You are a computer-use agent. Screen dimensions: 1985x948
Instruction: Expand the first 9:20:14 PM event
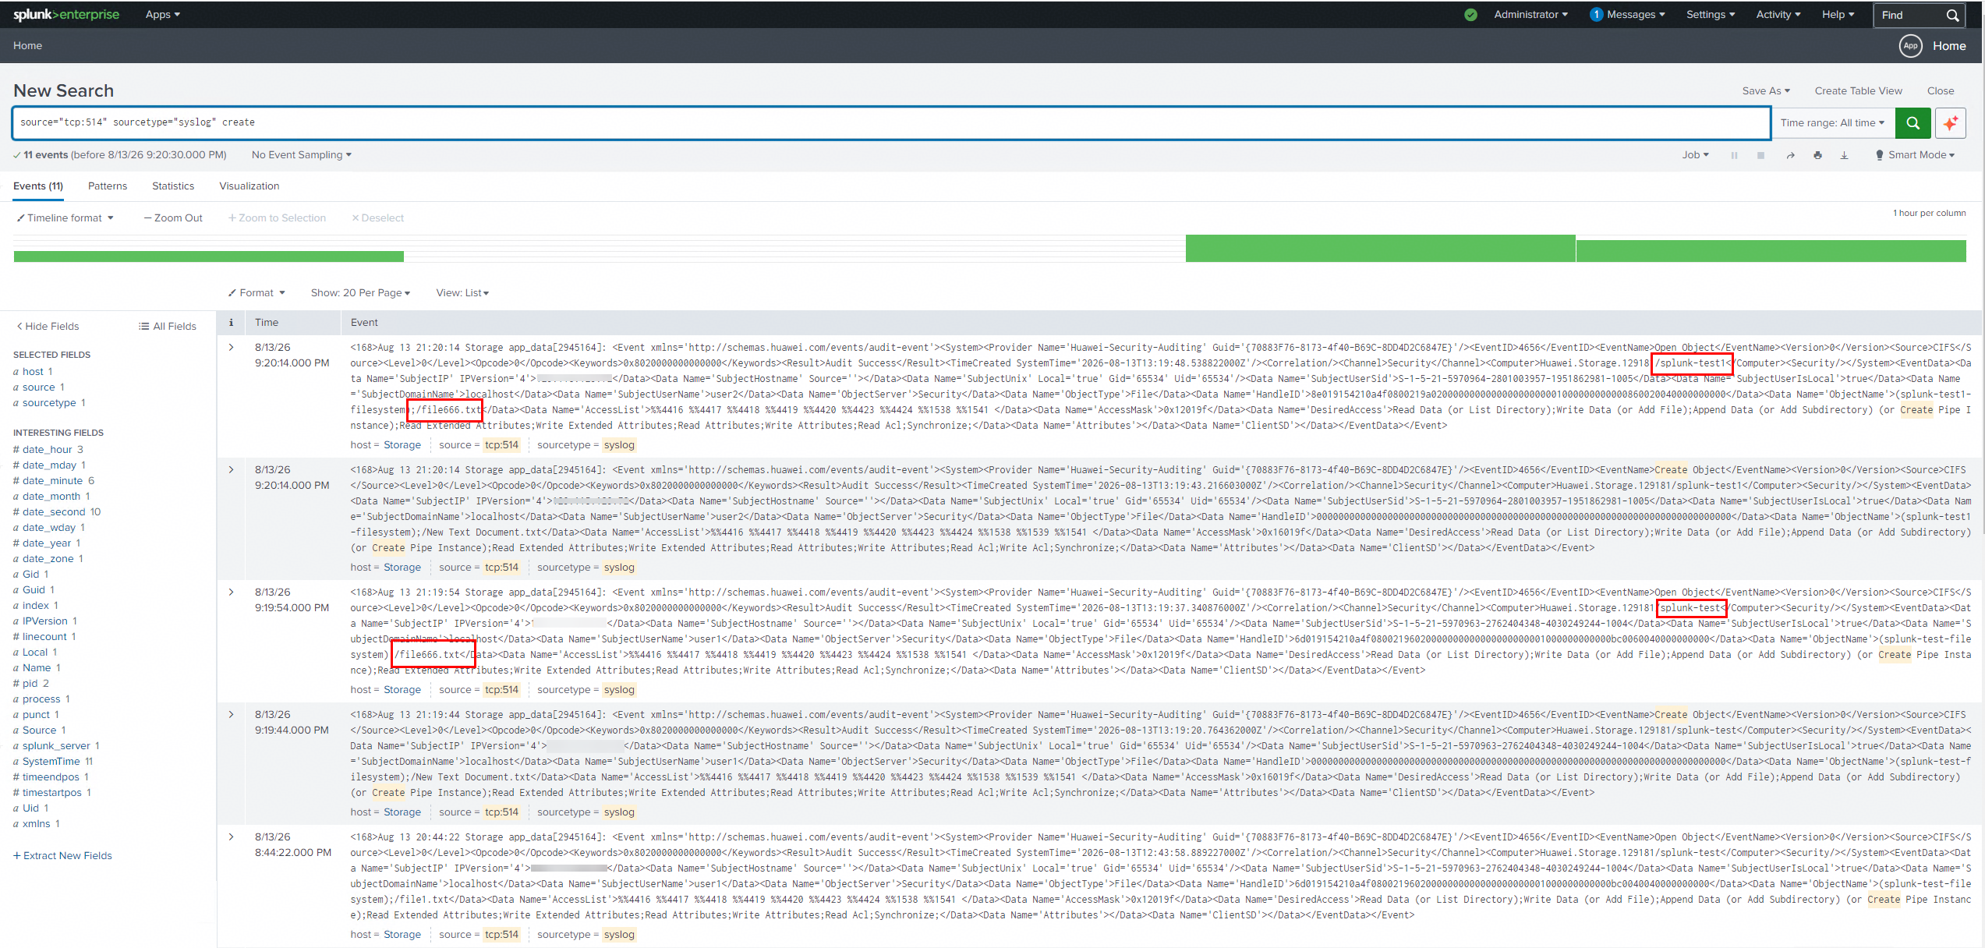231,348
